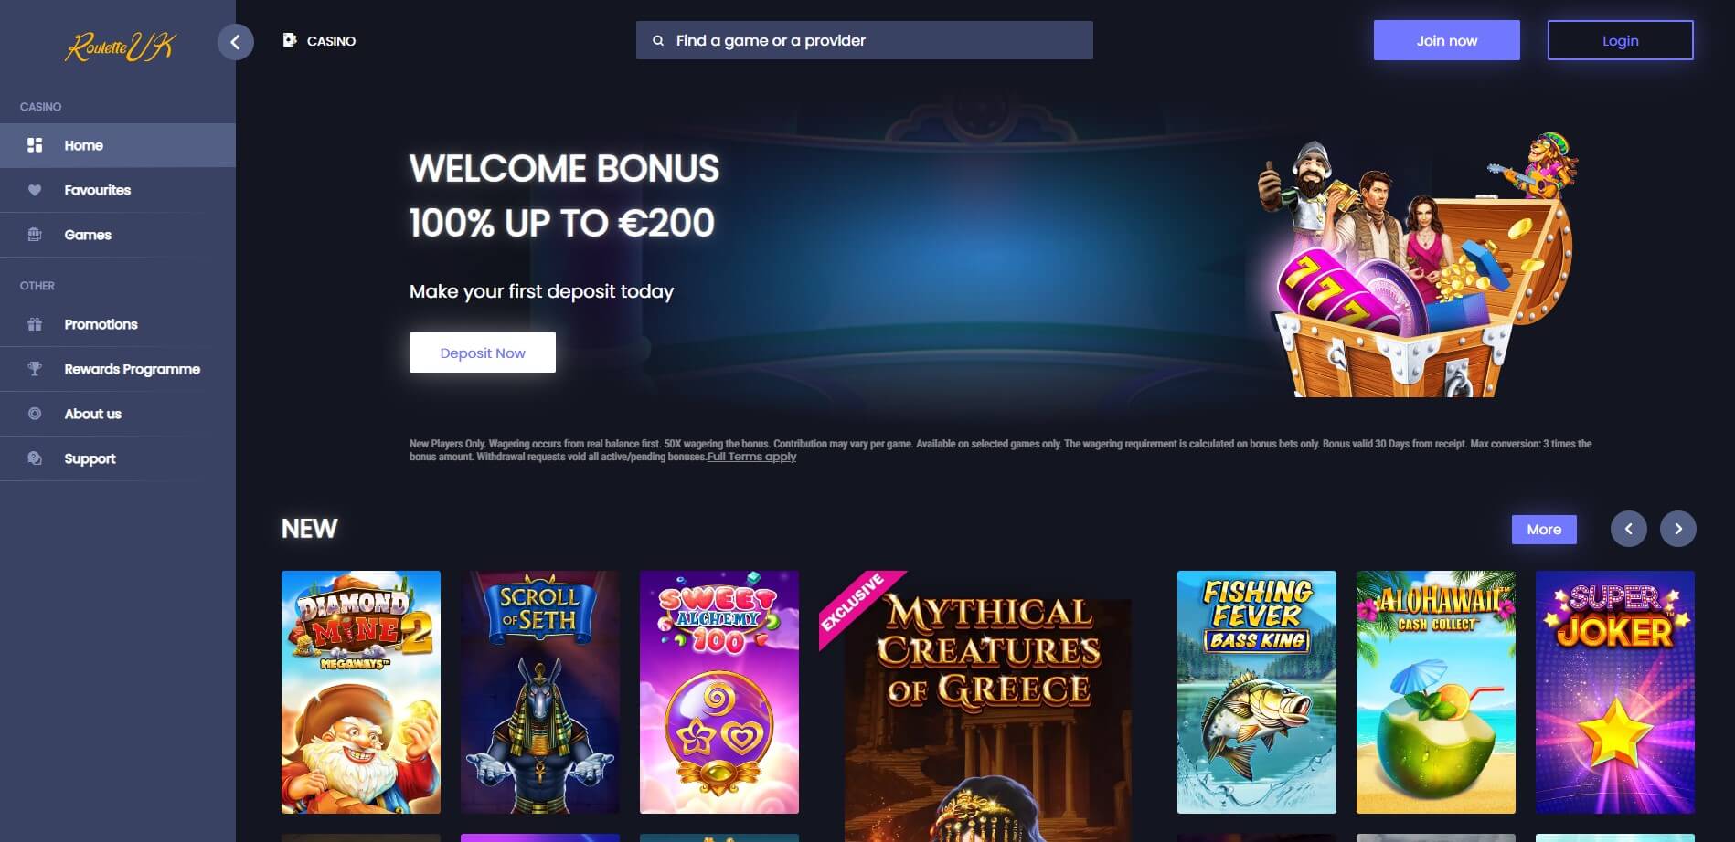Open the Full Terms apply link
1735x842 pixels.
(x=751, y=457)
